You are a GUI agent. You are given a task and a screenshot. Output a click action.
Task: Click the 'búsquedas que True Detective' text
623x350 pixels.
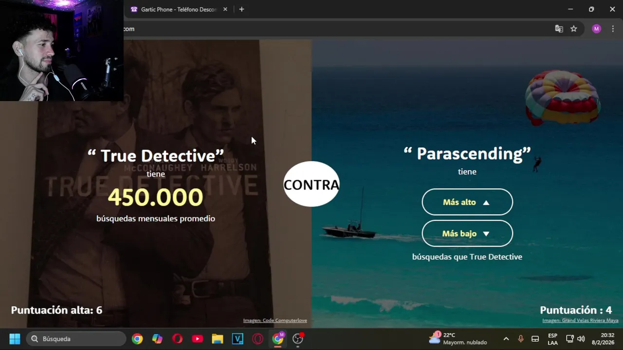coord(467,257)
